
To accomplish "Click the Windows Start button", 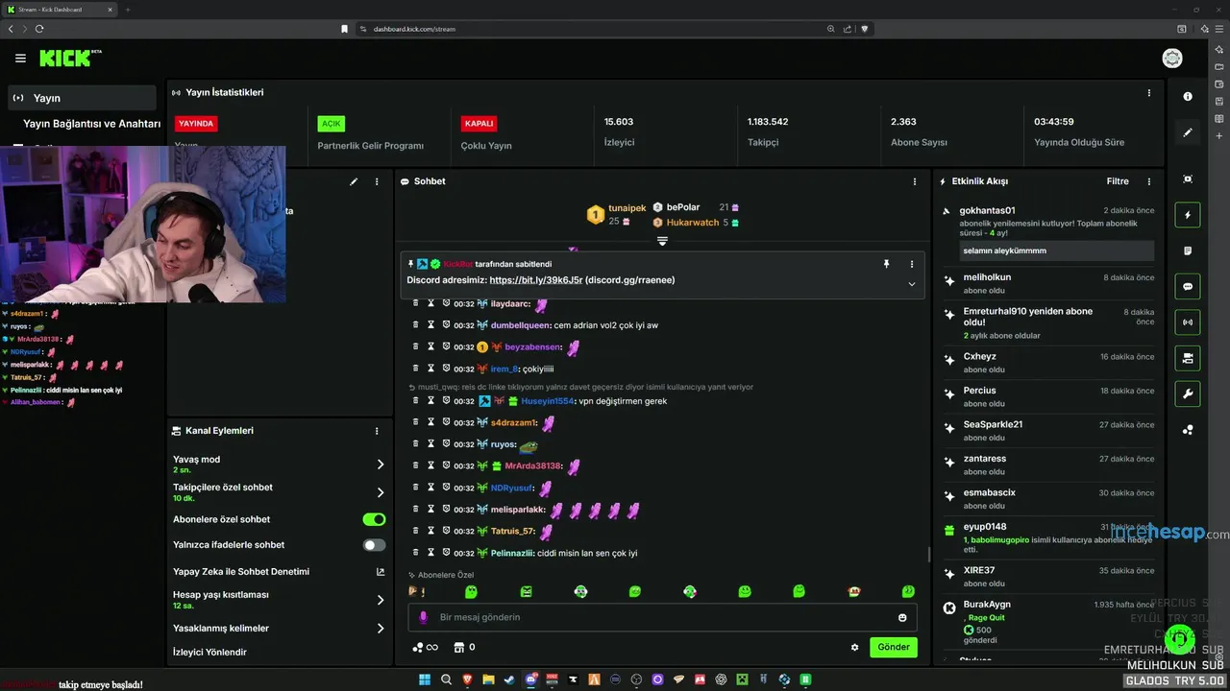I will pyautogui.click(x=425, y=679).
